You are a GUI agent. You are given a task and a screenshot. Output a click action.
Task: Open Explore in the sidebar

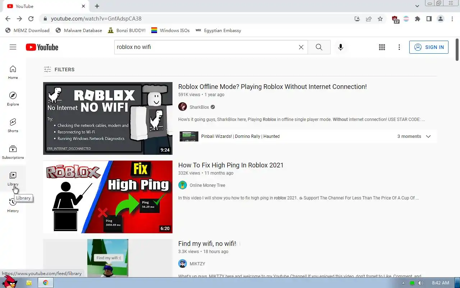point(13,99)
